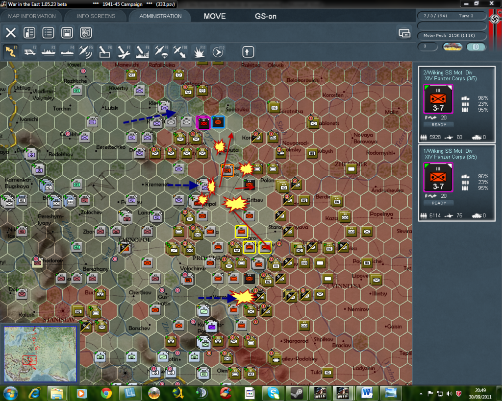Open Steam from the taskbar
This screenshot has width=502, height=401.
297,393
